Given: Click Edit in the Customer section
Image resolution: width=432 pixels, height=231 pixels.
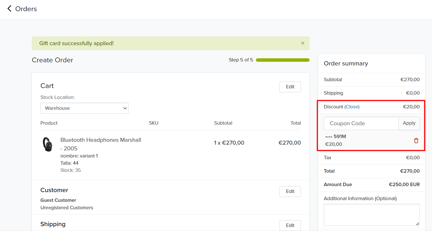Looking at the screenshot, I should (290, 192).
